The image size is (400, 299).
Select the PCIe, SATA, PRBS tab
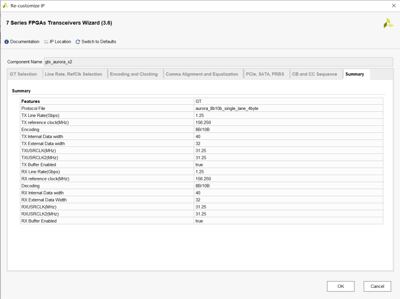point(266,74)
